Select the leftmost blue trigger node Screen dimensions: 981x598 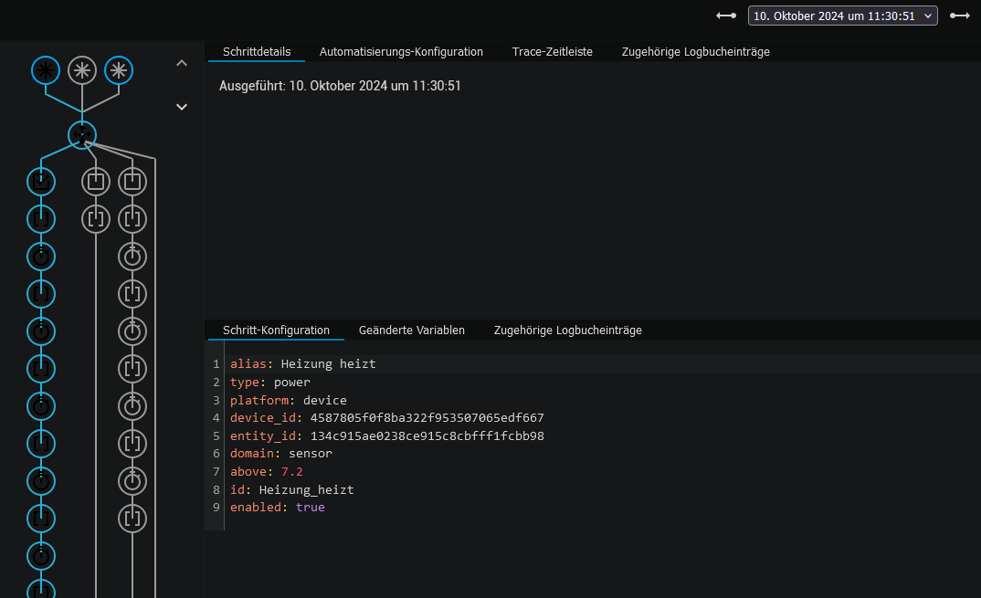[46, 70]
